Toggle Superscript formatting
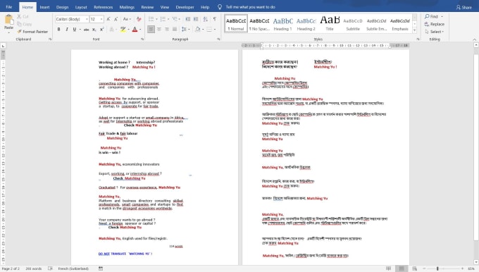This screenshot has height=272, width=479. (101, 30)
